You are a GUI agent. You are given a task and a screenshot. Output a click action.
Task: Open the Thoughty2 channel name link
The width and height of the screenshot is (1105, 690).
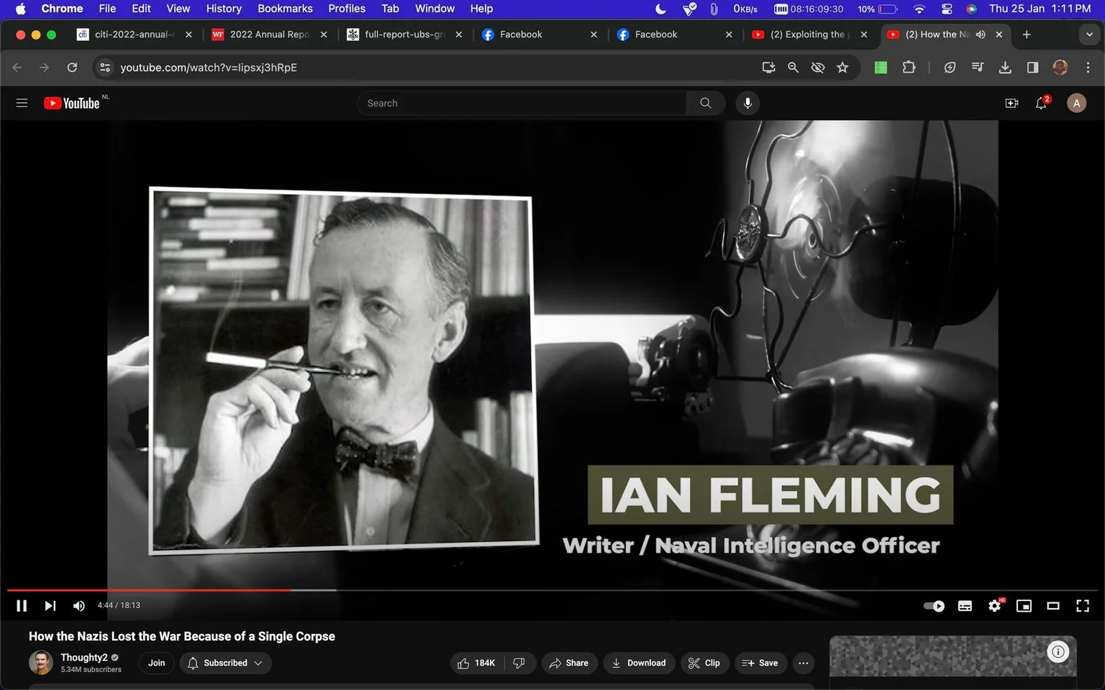coord(83,657)
